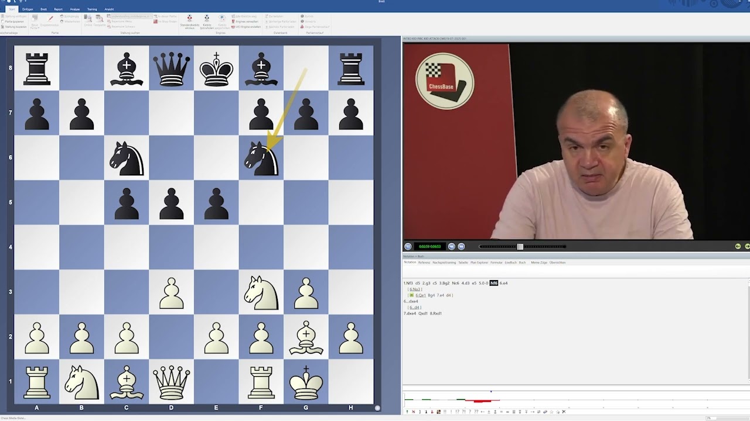Click the Standardkiebitz ein/aus engine icon

point(189,22)
